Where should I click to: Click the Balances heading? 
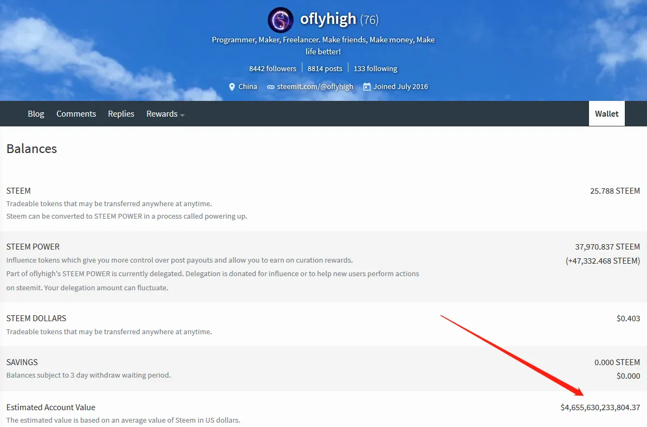(x=32, y=149)
